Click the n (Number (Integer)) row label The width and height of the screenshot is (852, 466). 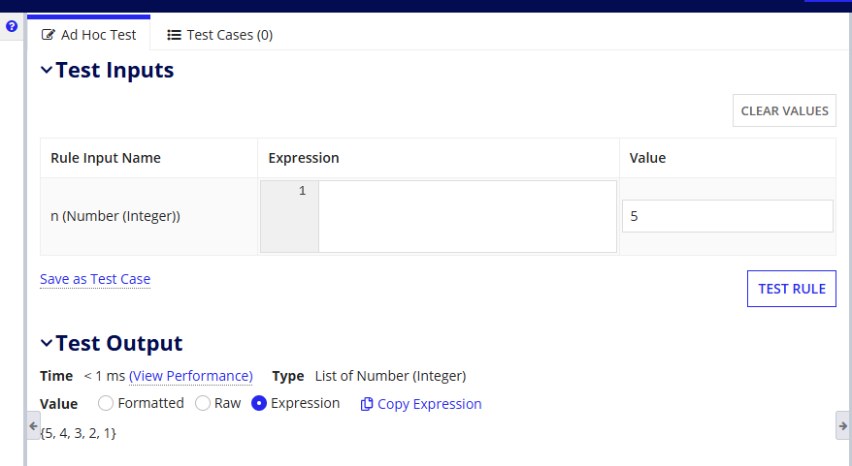click(x=115, y=216)
